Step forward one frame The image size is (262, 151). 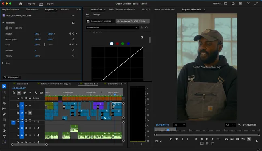[212, 139]
